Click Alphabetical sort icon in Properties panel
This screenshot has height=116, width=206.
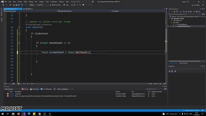pyautogui.click(x=172, y=71)
